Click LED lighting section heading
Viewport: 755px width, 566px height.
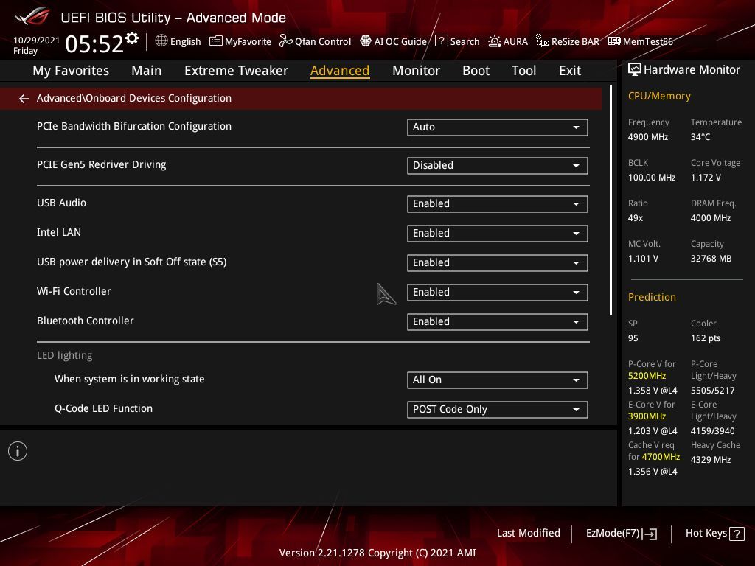pos(65,356)
